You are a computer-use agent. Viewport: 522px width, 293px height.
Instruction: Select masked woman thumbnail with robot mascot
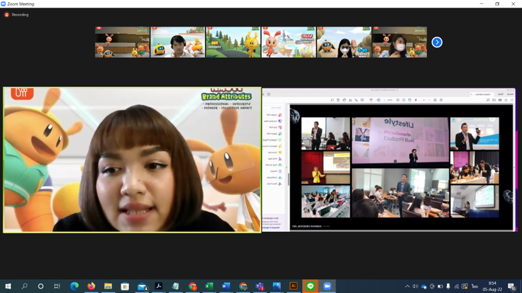344,42
